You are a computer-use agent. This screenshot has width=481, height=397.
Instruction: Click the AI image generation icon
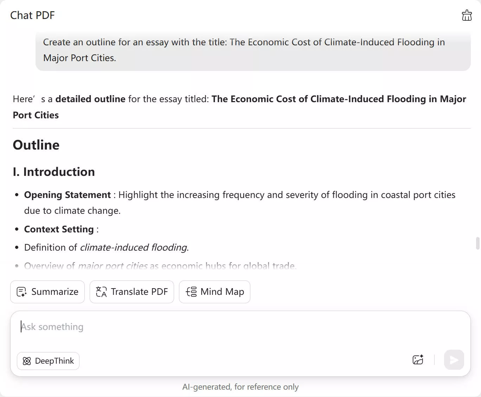pyautogui.click(x=418, y=360)
